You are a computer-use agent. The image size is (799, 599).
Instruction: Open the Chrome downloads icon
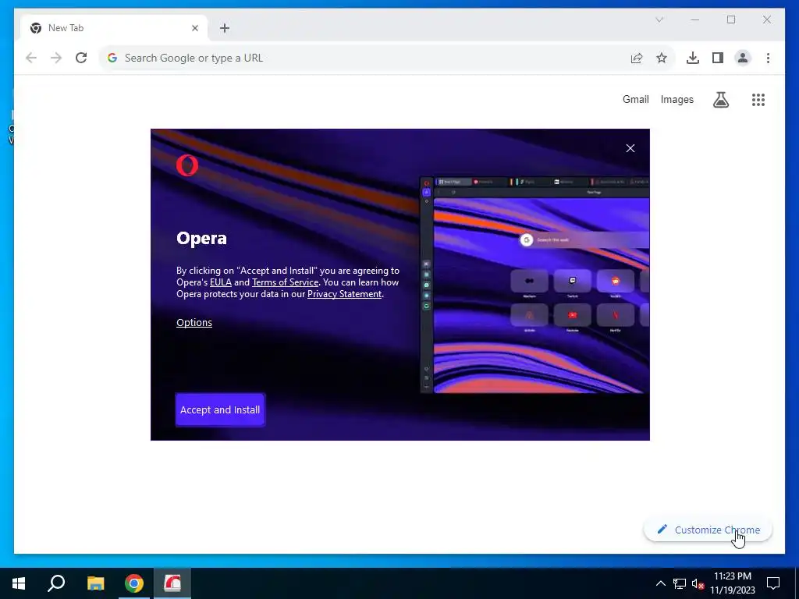click(x=693, y=58)
